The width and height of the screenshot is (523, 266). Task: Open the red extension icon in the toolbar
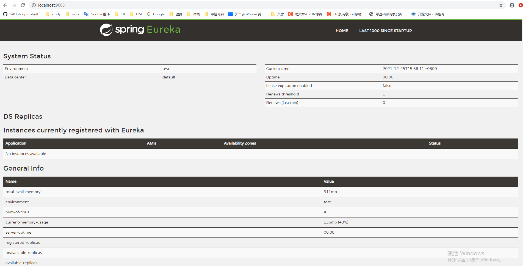pos(521,5)
